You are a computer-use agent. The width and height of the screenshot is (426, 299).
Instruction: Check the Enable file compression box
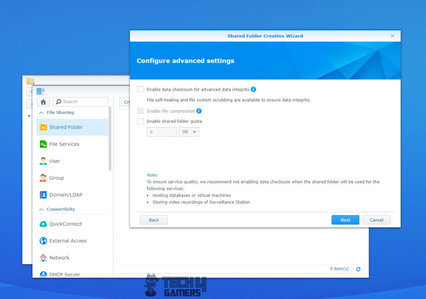pyautogui.click(x=140, y=111)
